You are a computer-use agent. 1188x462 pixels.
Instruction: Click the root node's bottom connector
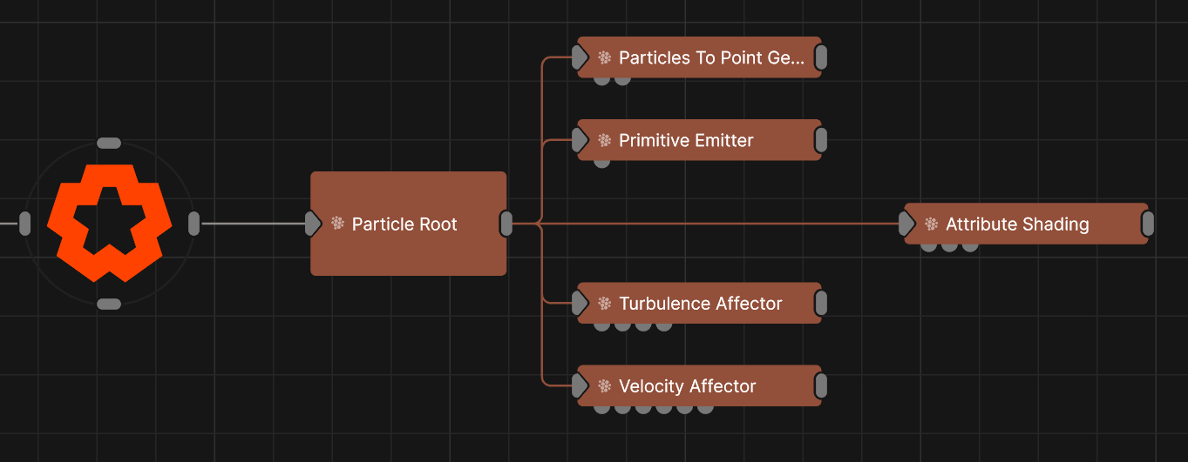(109, 304)
